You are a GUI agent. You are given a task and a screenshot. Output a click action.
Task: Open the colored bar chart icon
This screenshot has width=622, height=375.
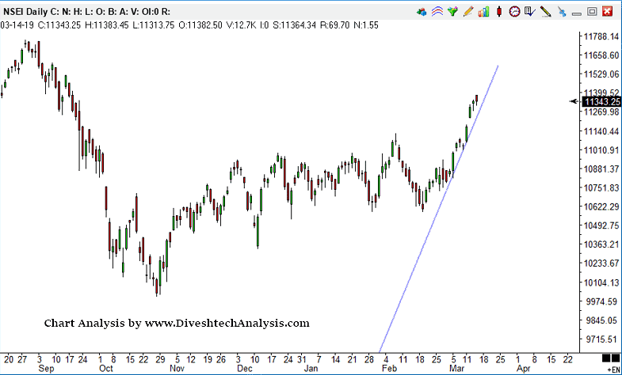point(483,12)
